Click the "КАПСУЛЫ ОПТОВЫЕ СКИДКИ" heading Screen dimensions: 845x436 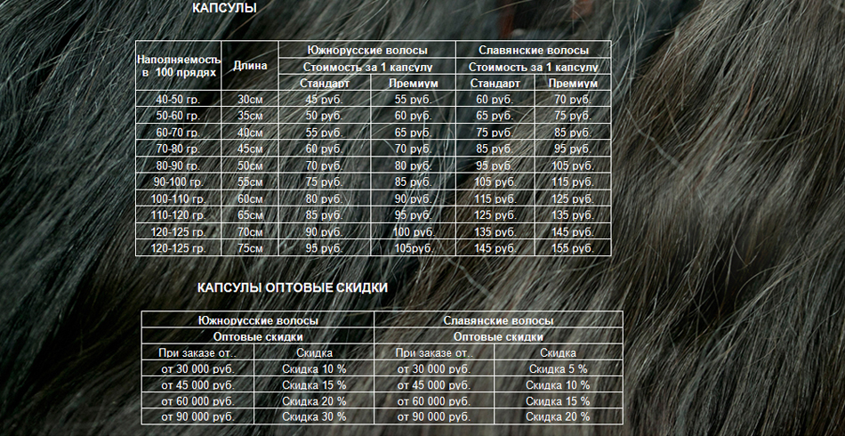pos(292,288)
